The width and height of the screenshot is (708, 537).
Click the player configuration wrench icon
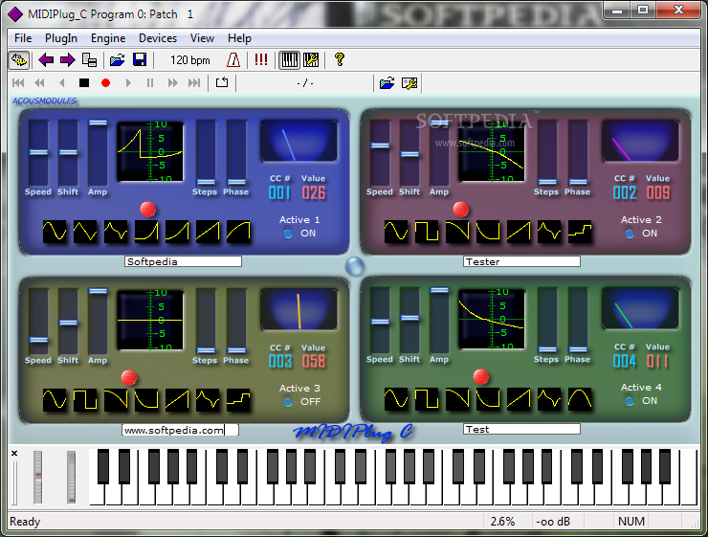point(409,83)
